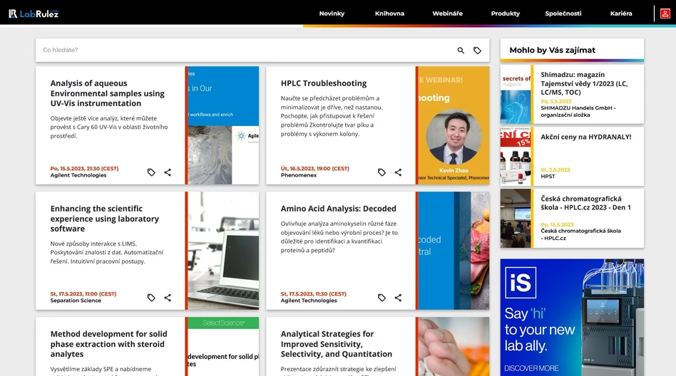Click Agilent image on UV-Vis card
This screenshot has height=376, width=676.
click(223, 125)
